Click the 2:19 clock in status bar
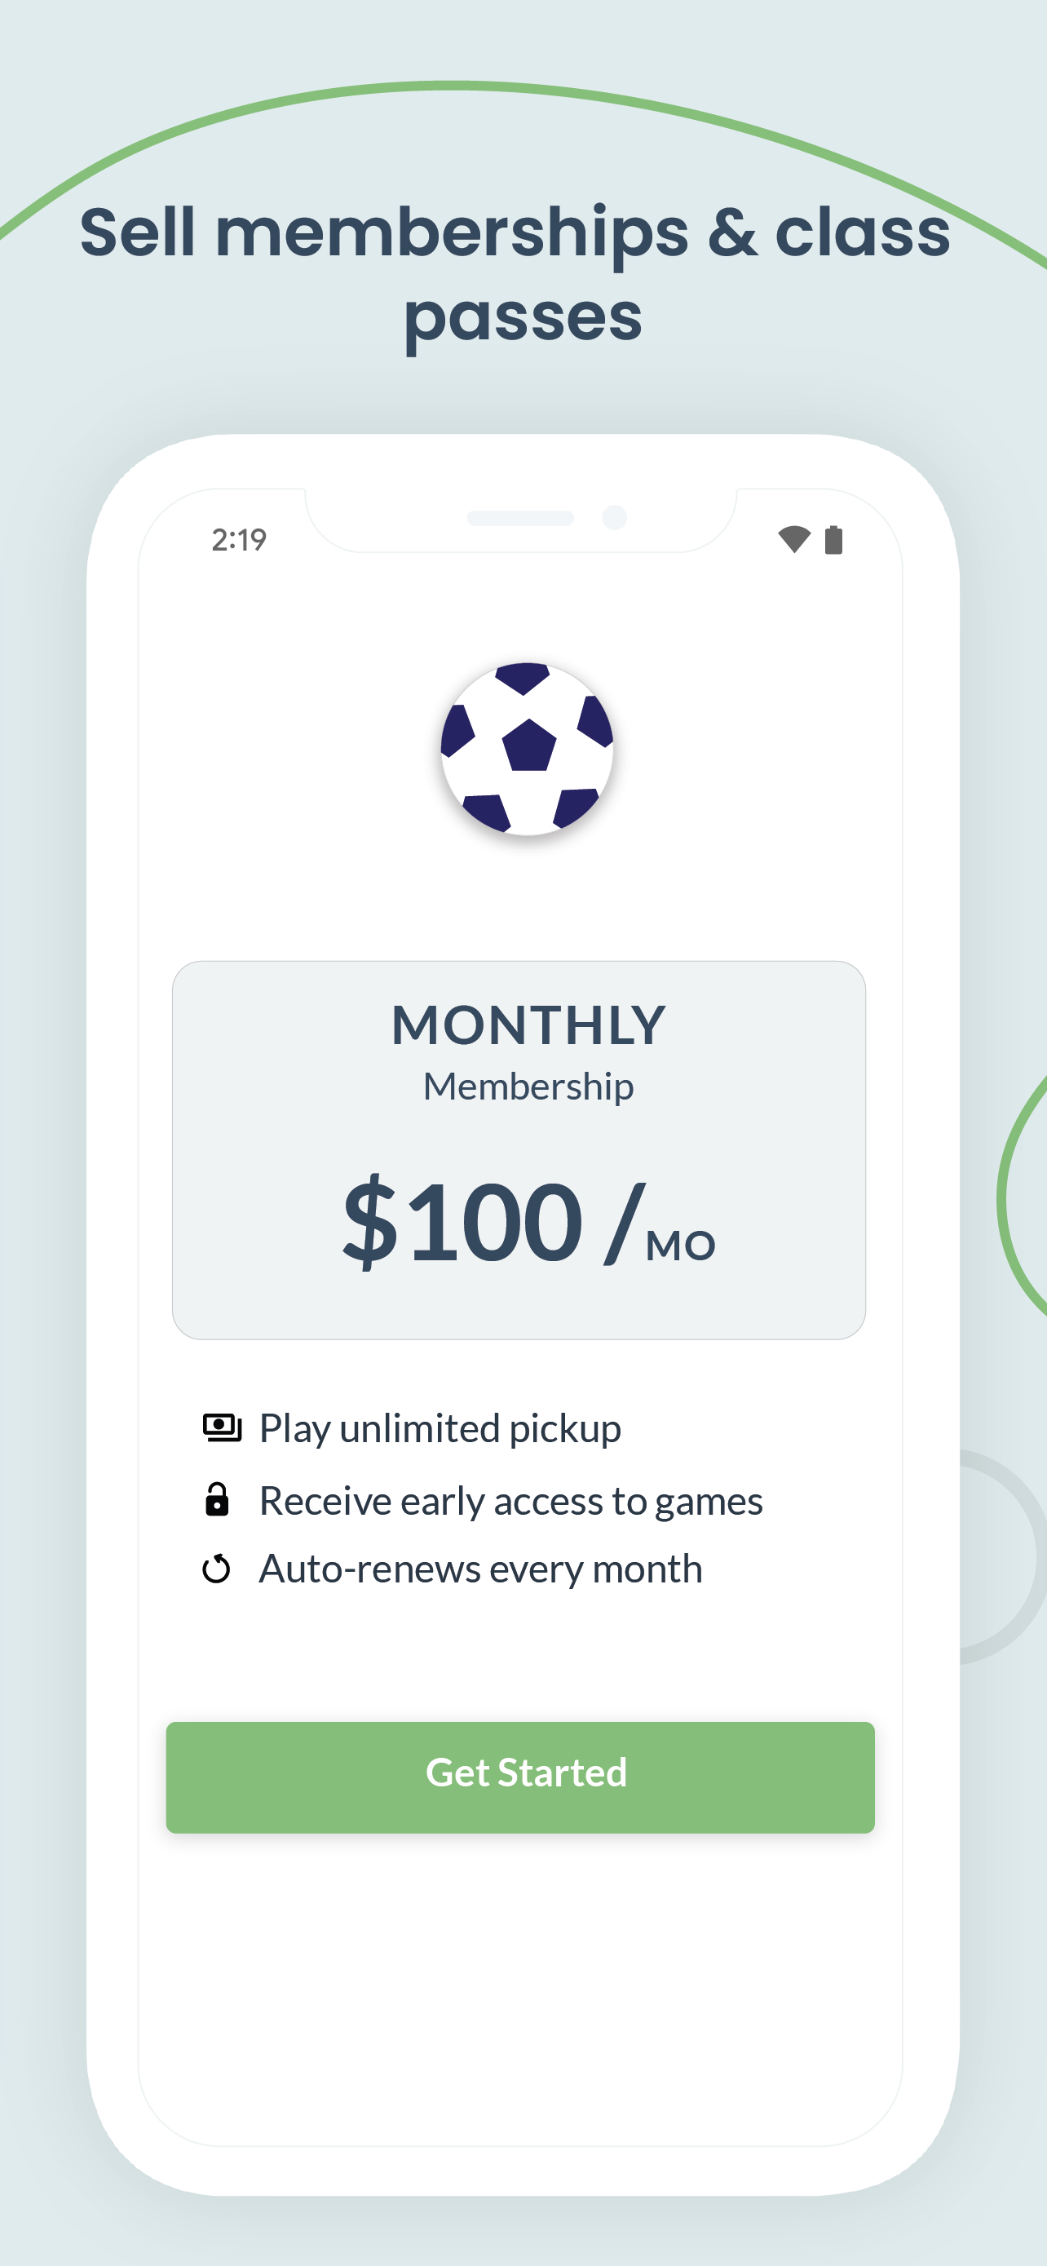The image size is (1047, 2266). click(239, 540)
